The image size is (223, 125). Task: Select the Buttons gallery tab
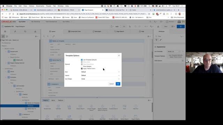tap(61, 100)
